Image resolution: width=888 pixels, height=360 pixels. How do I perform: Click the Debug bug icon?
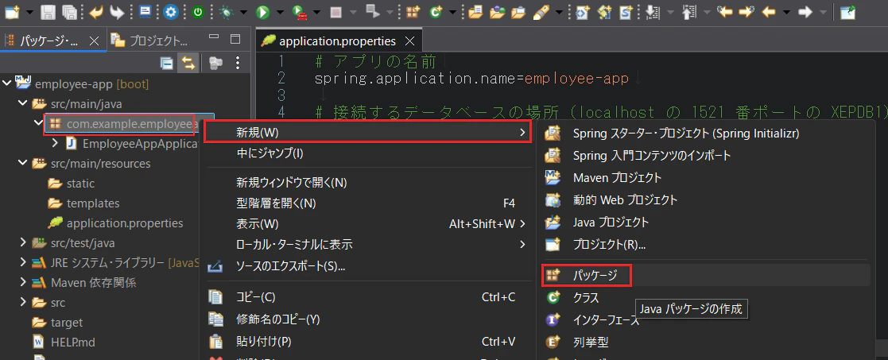tap(227, 12)
